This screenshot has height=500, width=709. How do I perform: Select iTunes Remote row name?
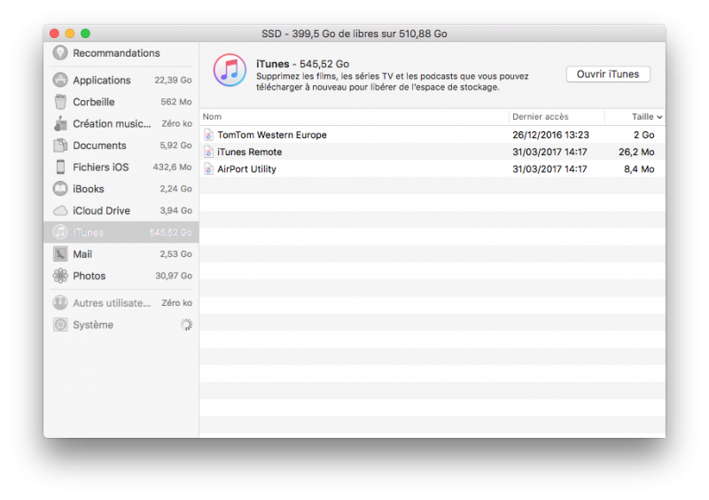(250, 152)
